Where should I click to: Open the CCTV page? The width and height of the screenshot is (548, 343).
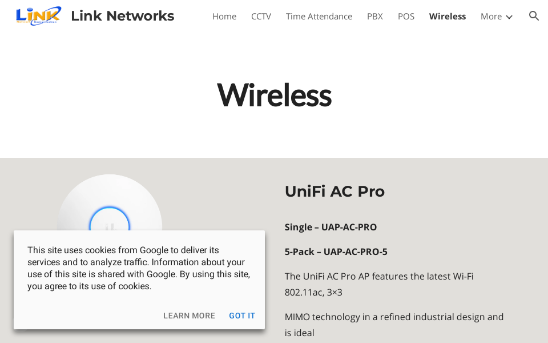[x=261, y=17]
